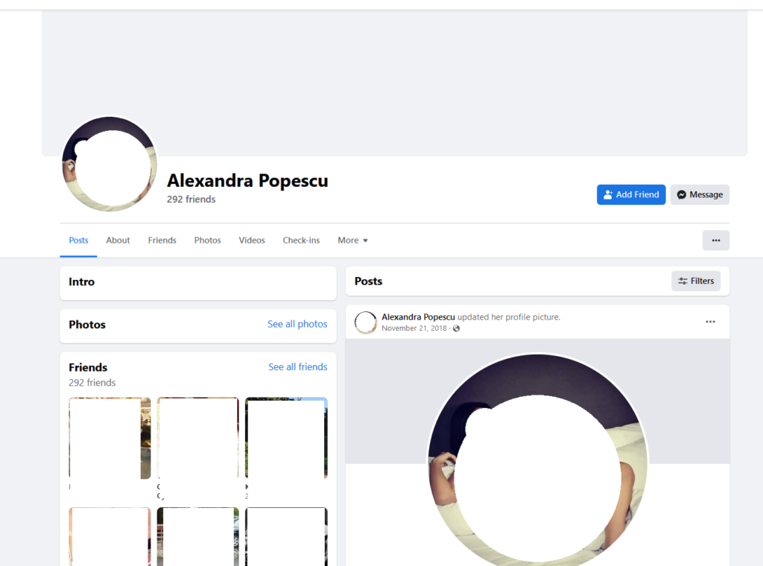This screenshot has height=566, width=763.
Task: Click See all photos link
Action: 297,324
